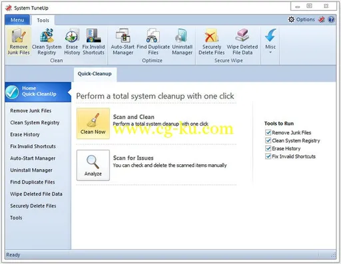Click the Scan and Clean heading
Viewport: 341px width, 264px height.
(134, 117)
